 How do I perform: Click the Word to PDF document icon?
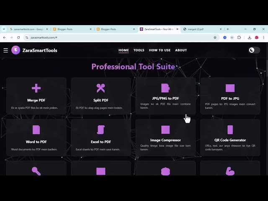[x=36, y=130]
